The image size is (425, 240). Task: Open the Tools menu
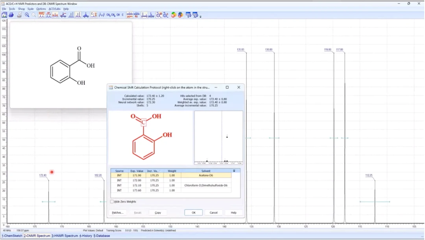click(x=12, y=9)
